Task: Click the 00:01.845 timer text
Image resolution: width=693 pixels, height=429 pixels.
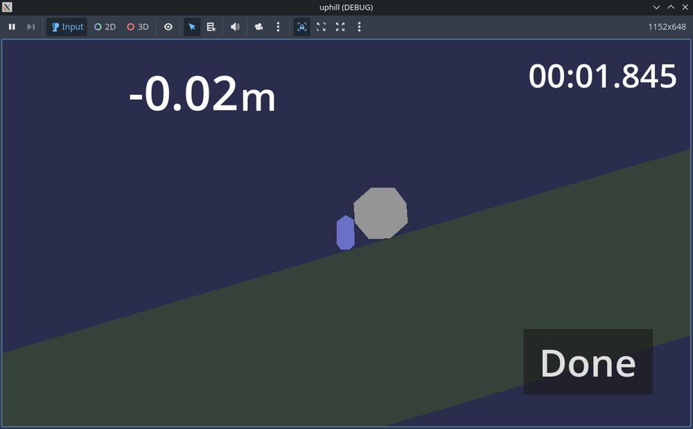Action: [602, 76]
